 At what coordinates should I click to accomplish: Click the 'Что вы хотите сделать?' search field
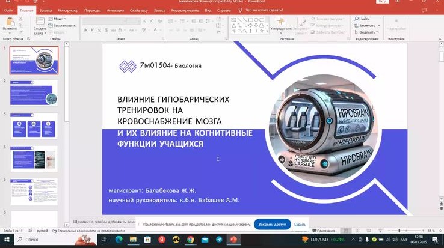[x=264, y=10]
